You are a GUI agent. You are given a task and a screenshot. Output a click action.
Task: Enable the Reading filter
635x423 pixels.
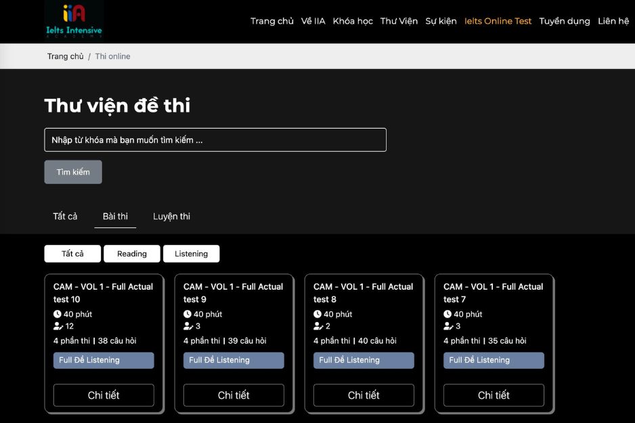(131, 253)
